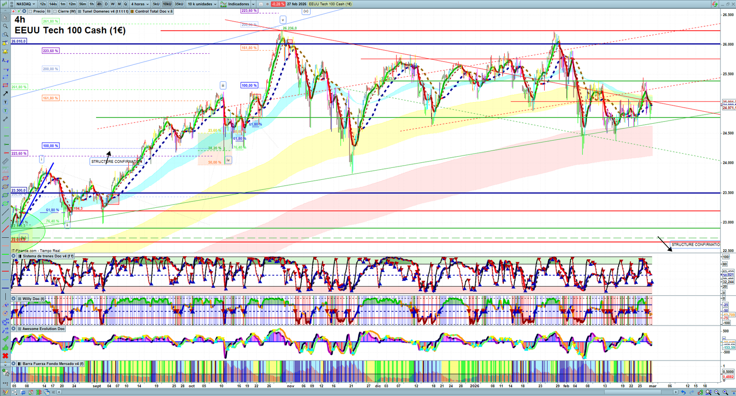The image size is (736, 396).
Task: Show 5kU units of history
Action: pyautogui.click(x=156, y=4)
